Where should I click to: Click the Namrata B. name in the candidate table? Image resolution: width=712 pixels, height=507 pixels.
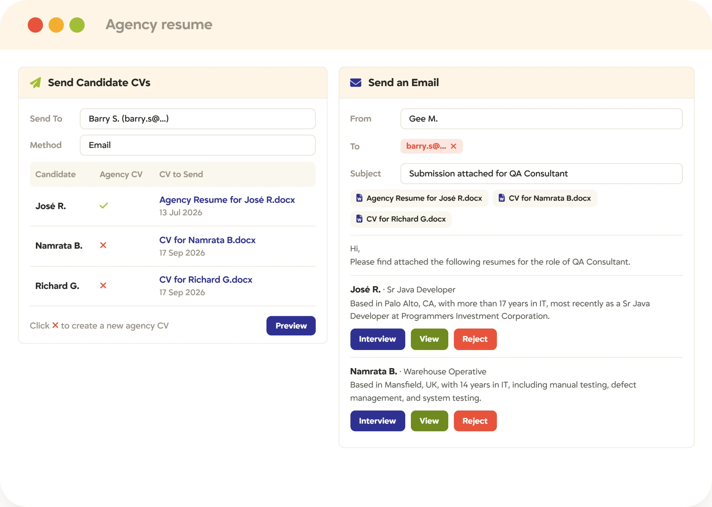(x=59, y=246)
